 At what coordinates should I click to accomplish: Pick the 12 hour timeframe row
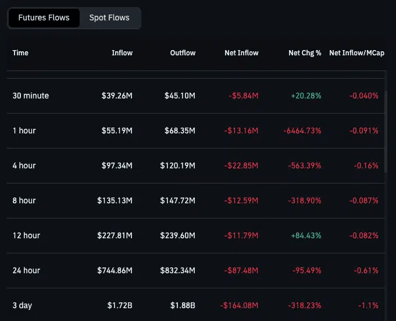coord(26,235)
